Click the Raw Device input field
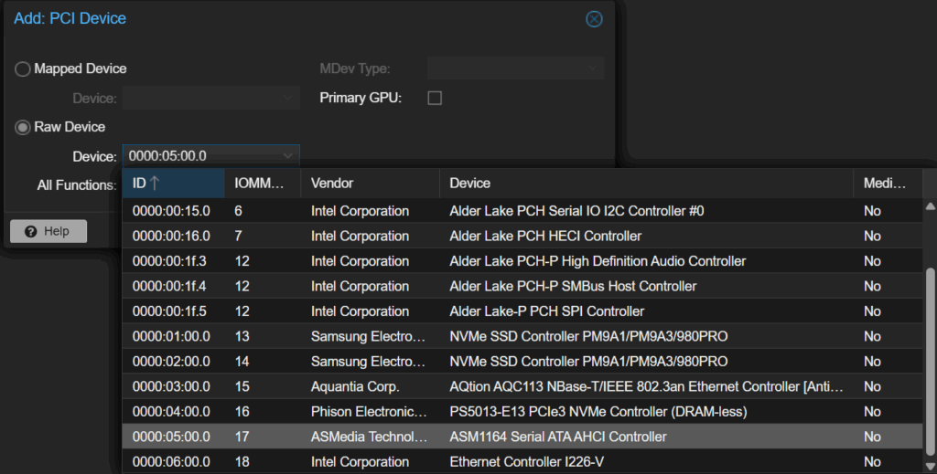This screenshot has height=474, width=937. (201, 156)
